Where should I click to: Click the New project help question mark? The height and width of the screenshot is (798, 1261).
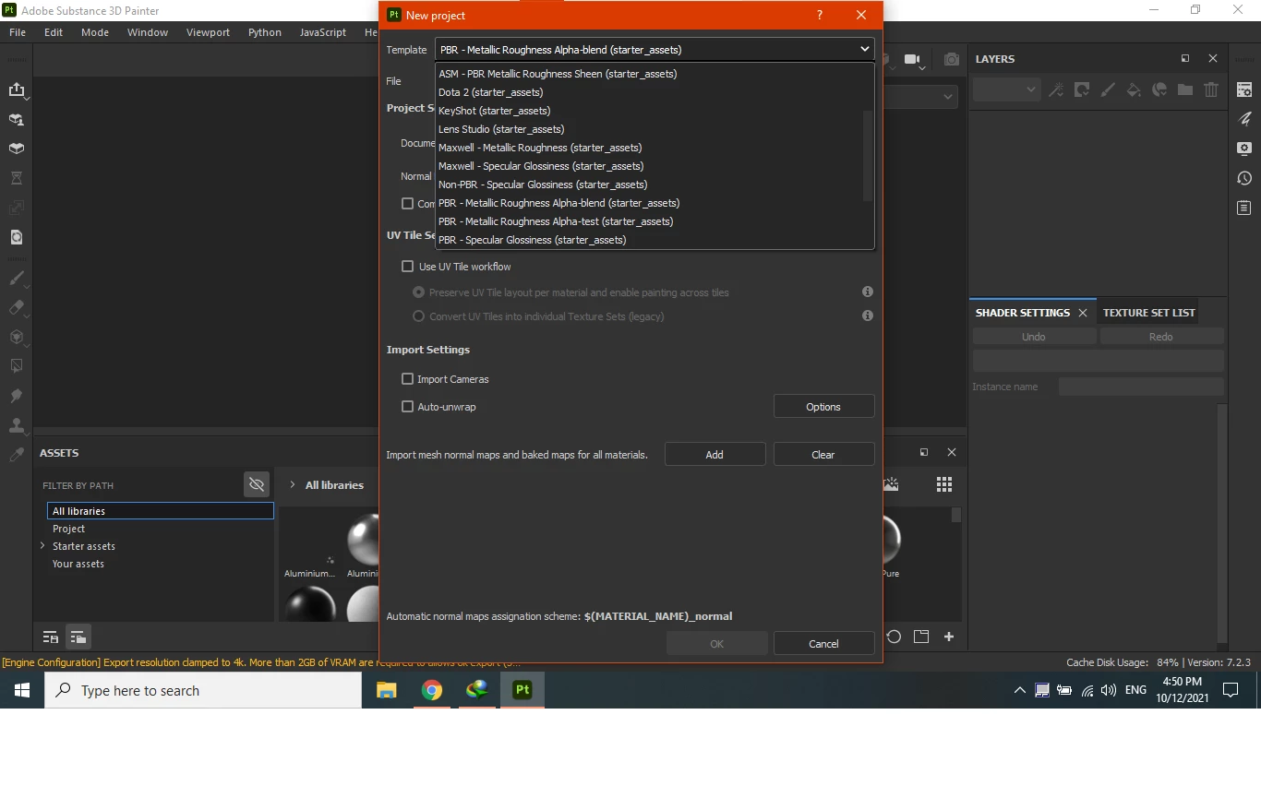(x=820, y=15)
